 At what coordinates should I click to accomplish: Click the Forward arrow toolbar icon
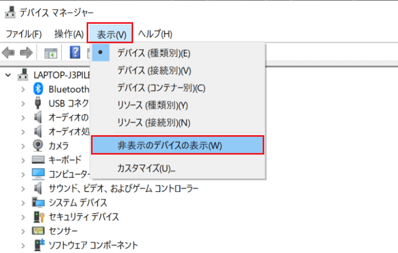click(x=27, y=53)
